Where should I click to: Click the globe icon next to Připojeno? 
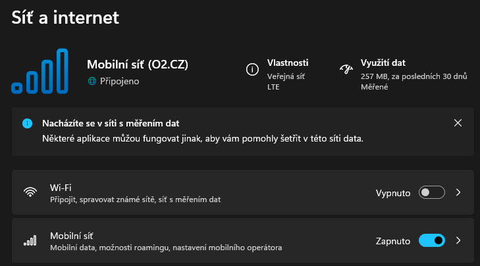92,81
